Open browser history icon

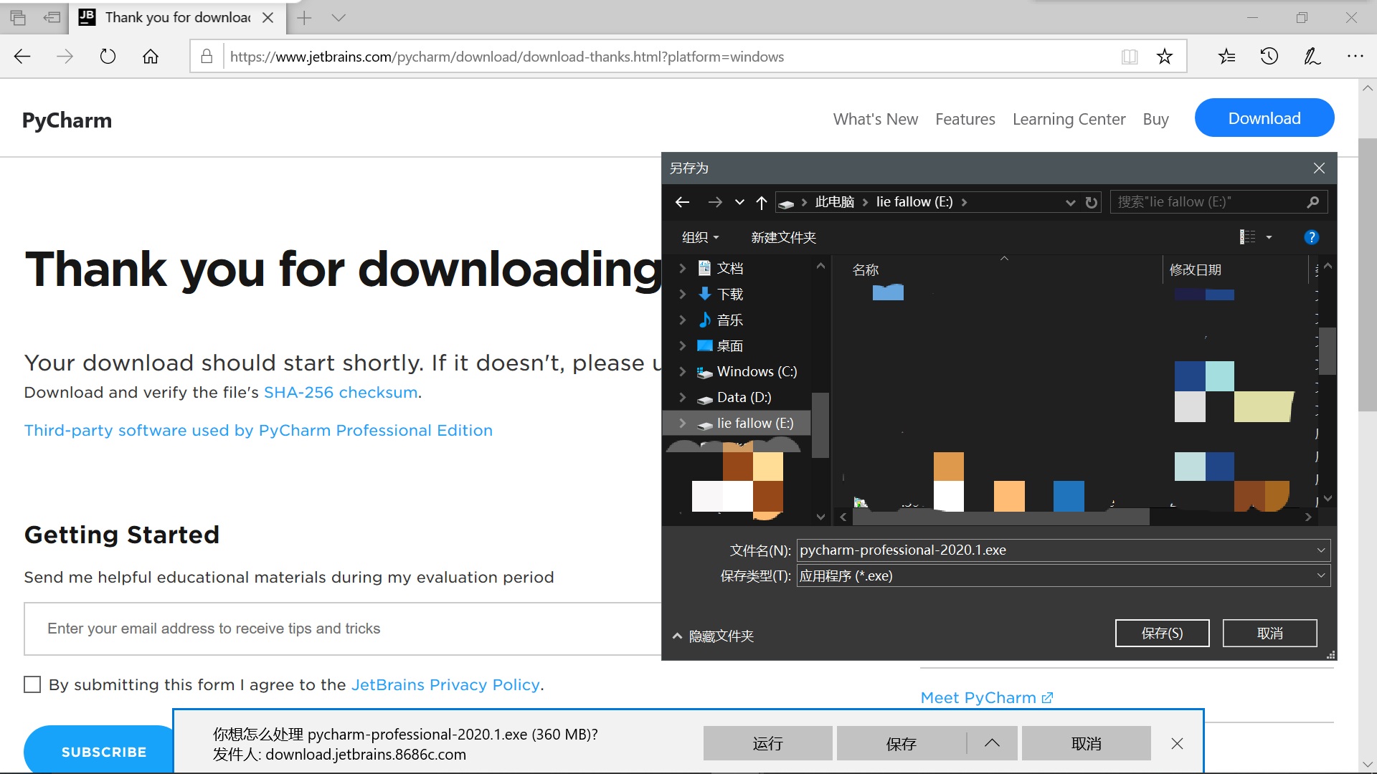click(x=1269, y=57)
